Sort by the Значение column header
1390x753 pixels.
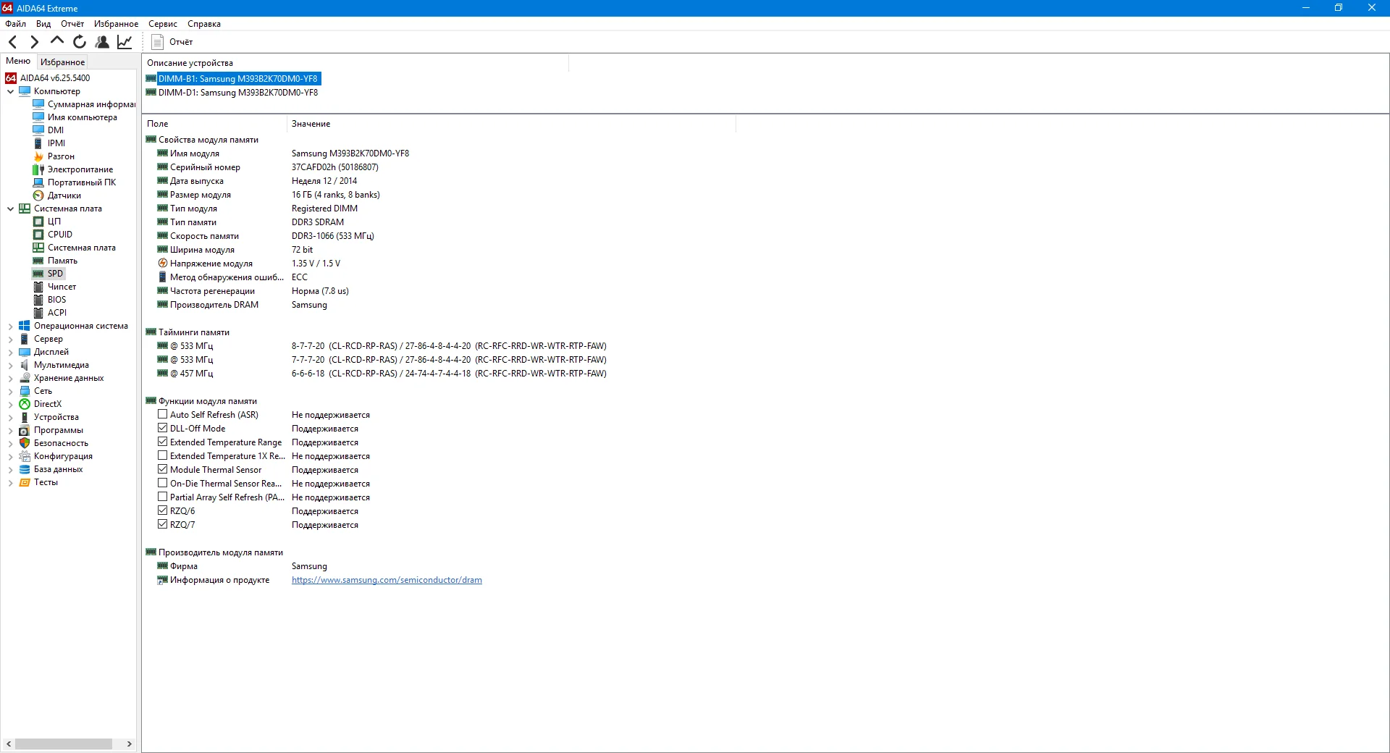511,124
